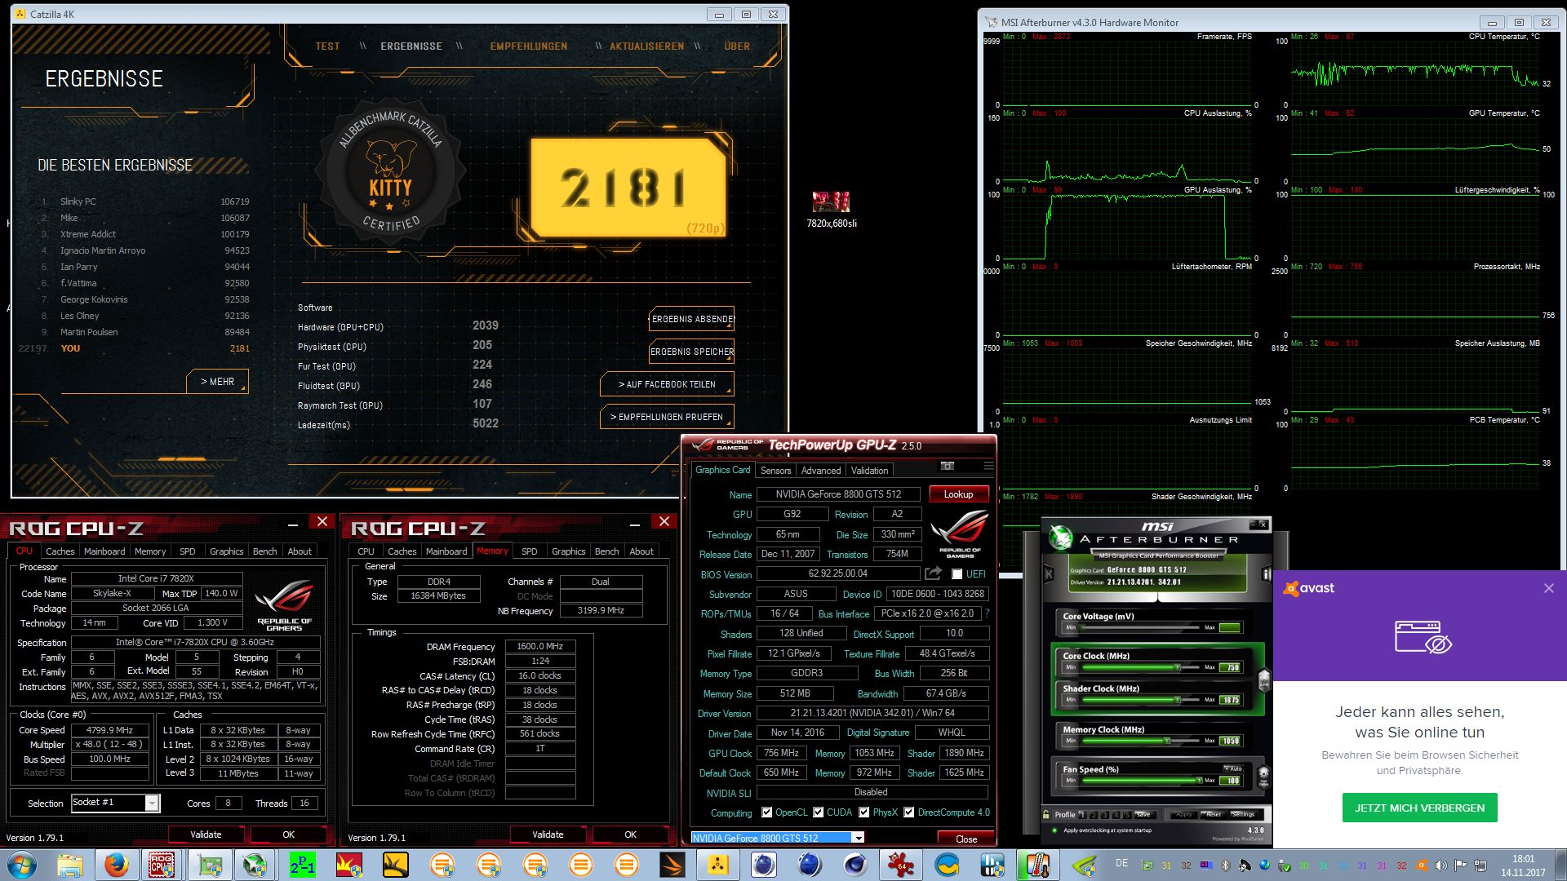Click Validate in the left CPU-Z window
Image resolution: width=1567 pixels, height=881 pixels.
[206, 835]
